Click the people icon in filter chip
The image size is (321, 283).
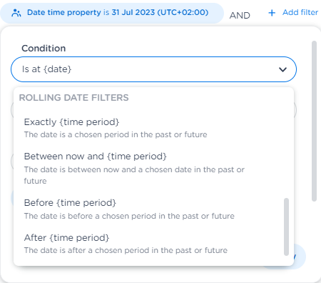point(16,13)
